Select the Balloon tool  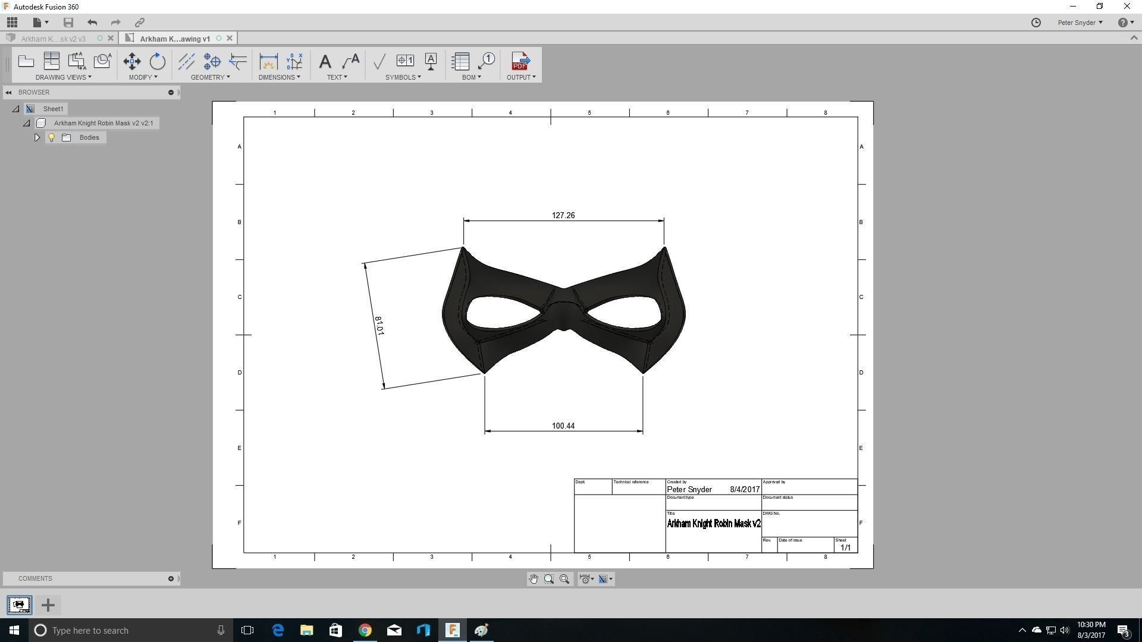[487, 61]
